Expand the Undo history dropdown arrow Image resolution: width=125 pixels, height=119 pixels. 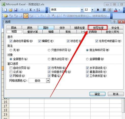26,10
